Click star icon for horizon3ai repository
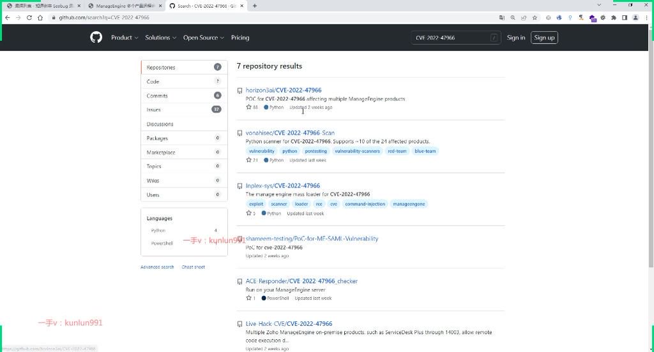 pyautogui.click(x=248, y=107)
